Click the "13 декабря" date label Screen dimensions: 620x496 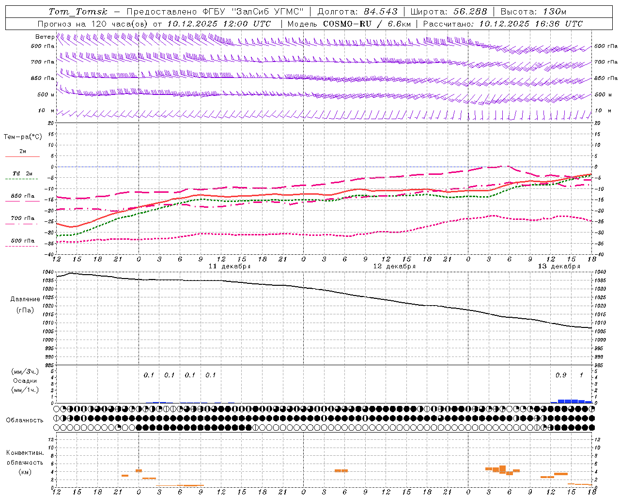coord(559,266)
